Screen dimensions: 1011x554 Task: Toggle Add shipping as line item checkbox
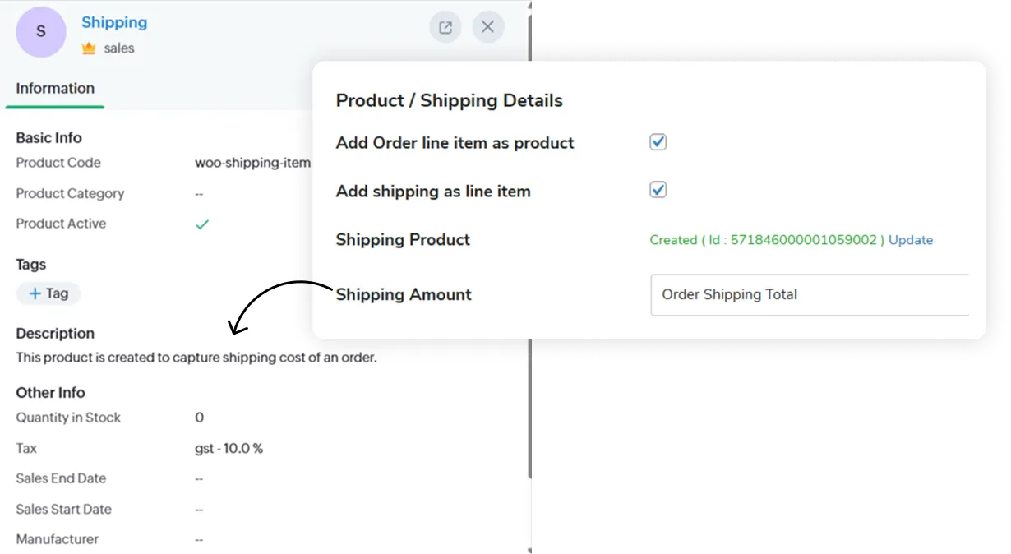(x=658, y=190)
